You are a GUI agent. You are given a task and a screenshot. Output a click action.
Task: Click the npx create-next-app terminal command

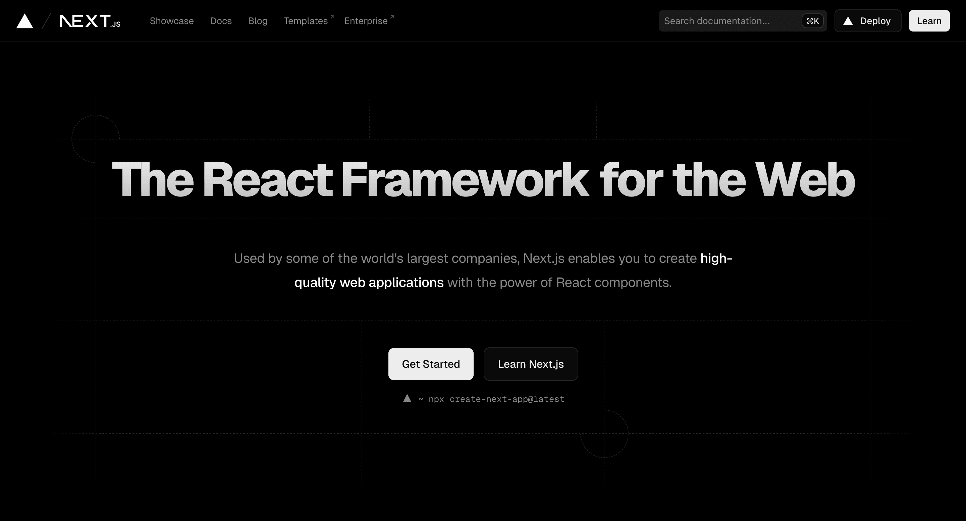[x=483, y=399]
